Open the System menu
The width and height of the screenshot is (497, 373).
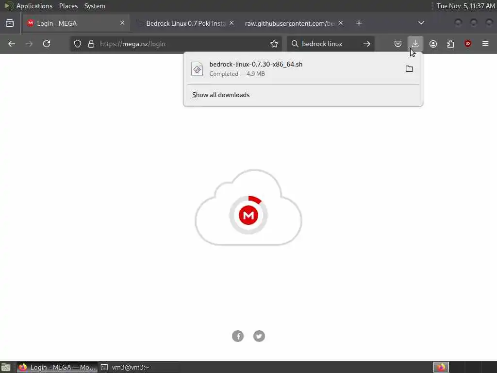coord(95,6)
